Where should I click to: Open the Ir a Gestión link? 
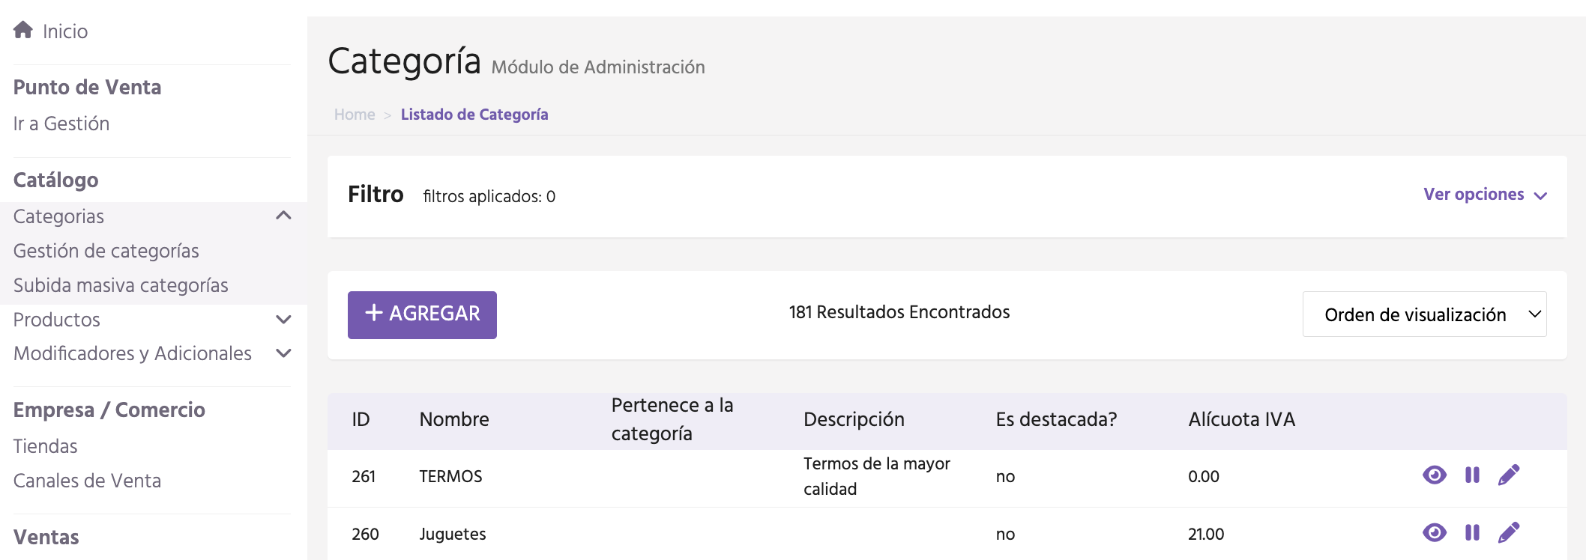[x=61, y=124]
